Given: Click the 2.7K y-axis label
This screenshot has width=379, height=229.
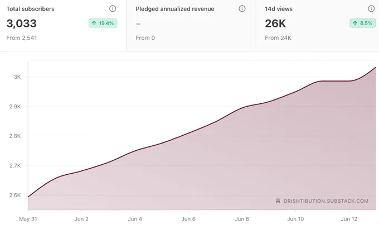Looking at the screenshot, I should 15,166.
